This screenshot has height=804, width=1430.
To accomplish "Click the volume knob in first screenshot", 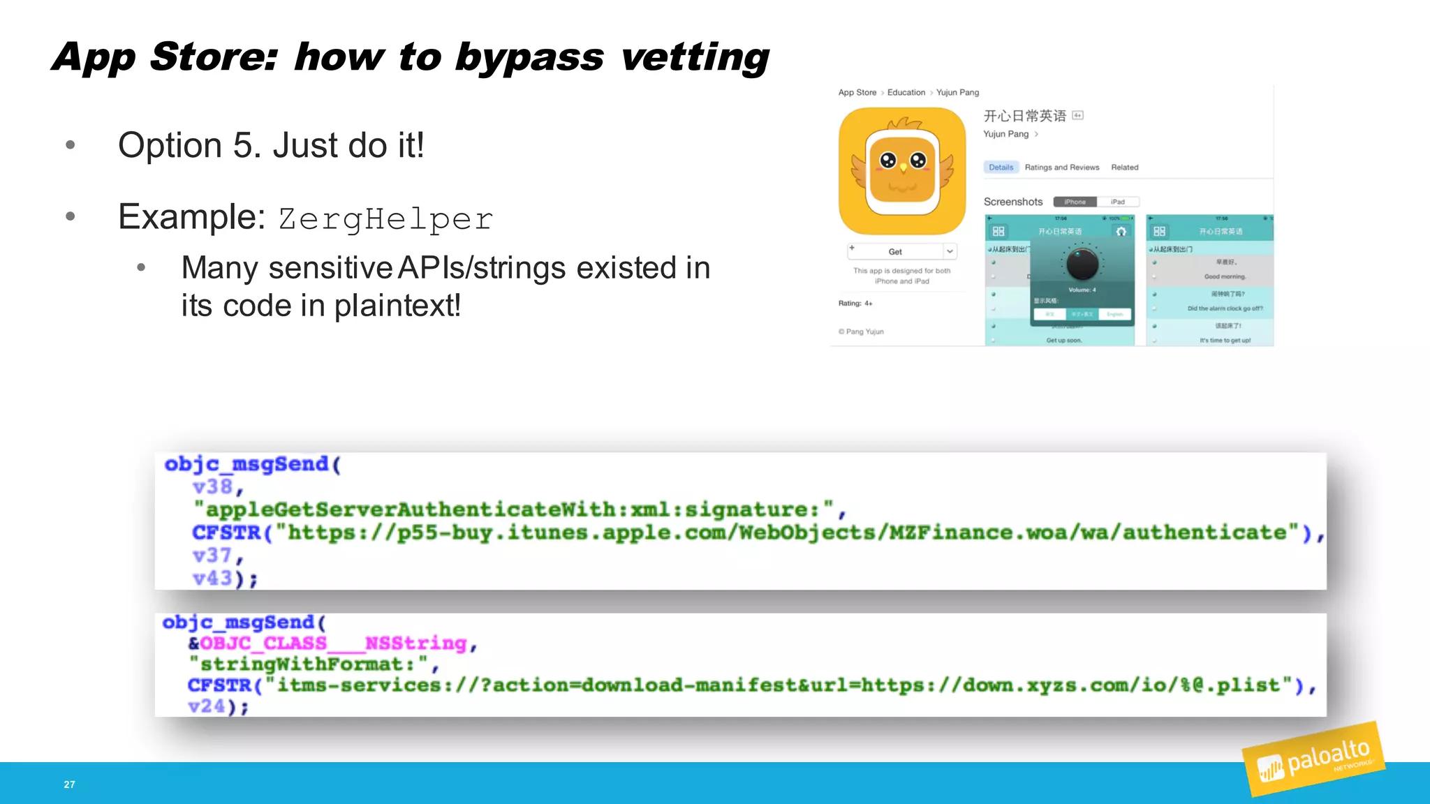I will 1082,263.
